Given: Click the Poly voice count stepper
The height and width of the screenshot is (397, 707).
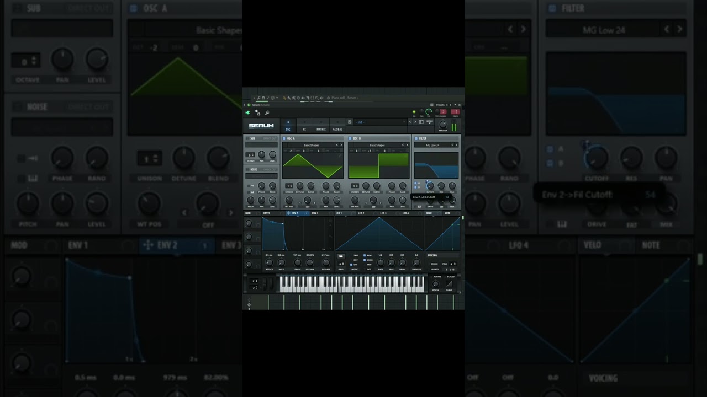Looking at the screenshot, I should pos(452,264).
